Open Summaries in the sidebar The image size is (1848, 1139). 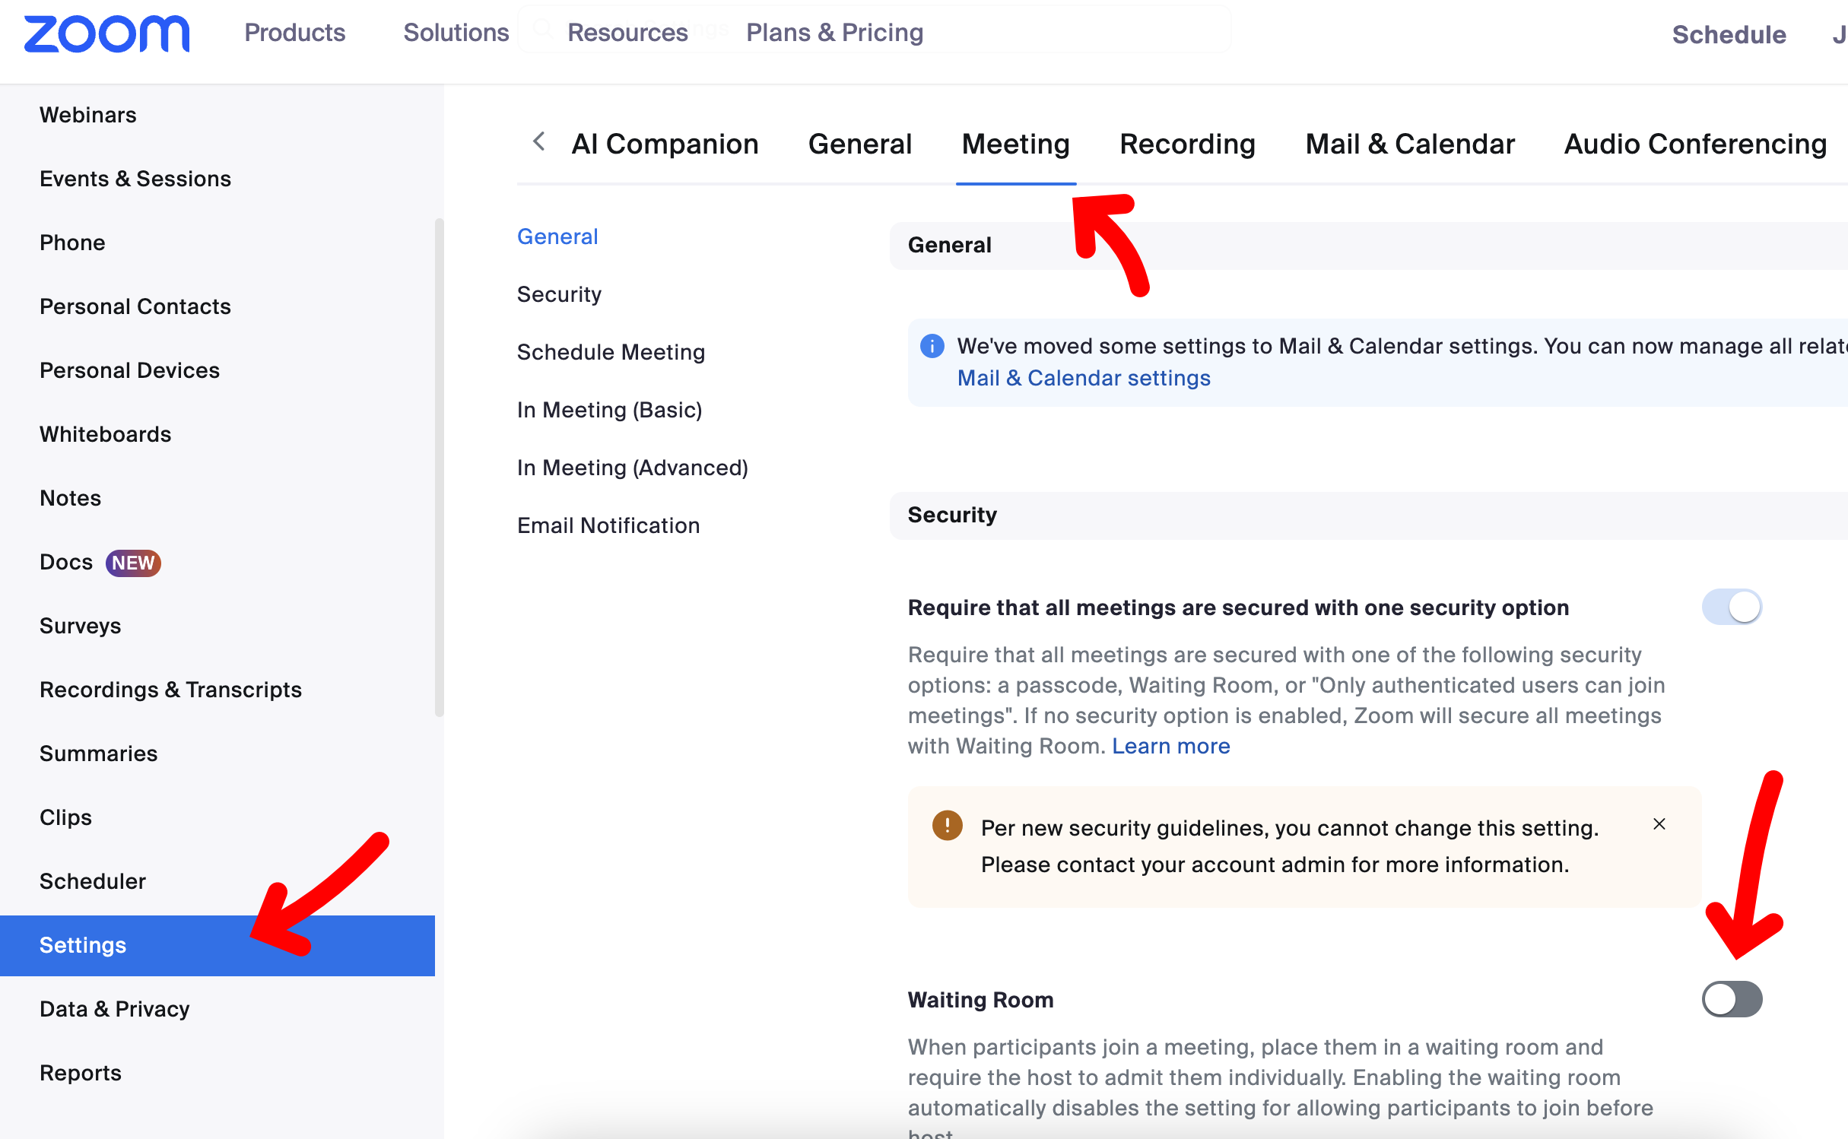(98, 754)
